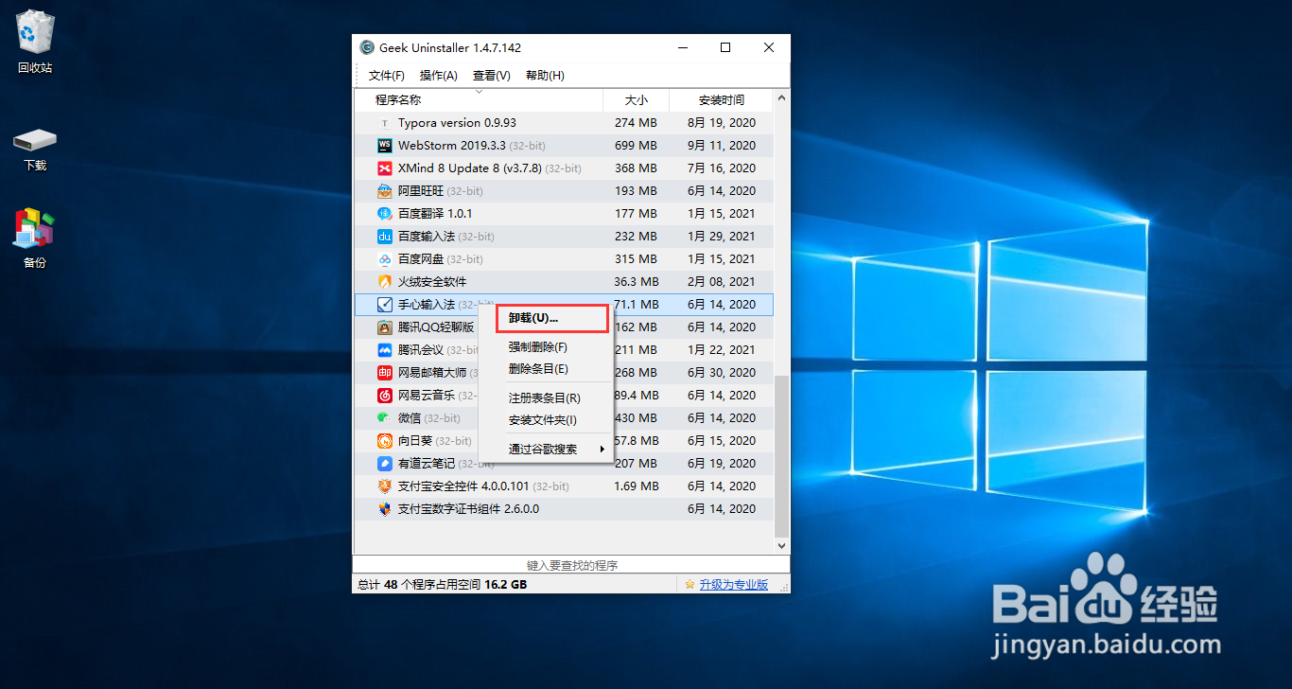The image size is (1292, 689).
Task: Click the star icon beside 升级为专业版
Action: click(691, 584)
